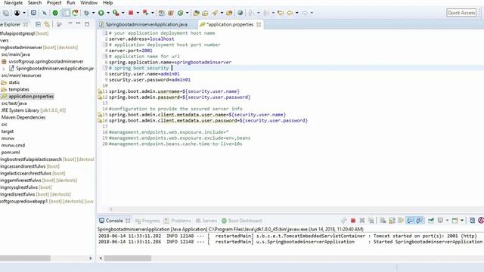Screen dimensions: 484x272
Task: Open the Forward navigation history dropdown
Action: [x=312, y=13]
